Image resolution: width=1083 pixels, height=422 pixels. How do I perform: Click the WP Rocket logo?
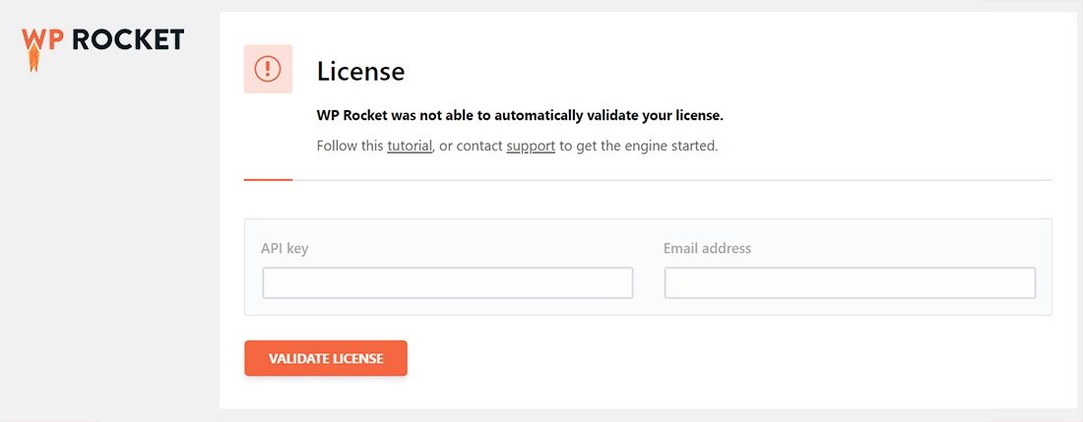(102, 41)
